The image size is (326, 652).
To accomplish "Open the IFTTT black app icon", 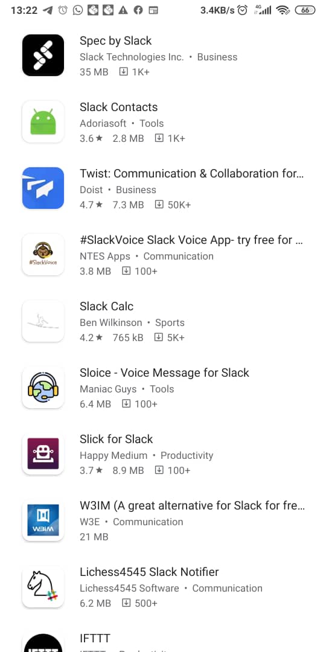I will [x=43, y=643].
